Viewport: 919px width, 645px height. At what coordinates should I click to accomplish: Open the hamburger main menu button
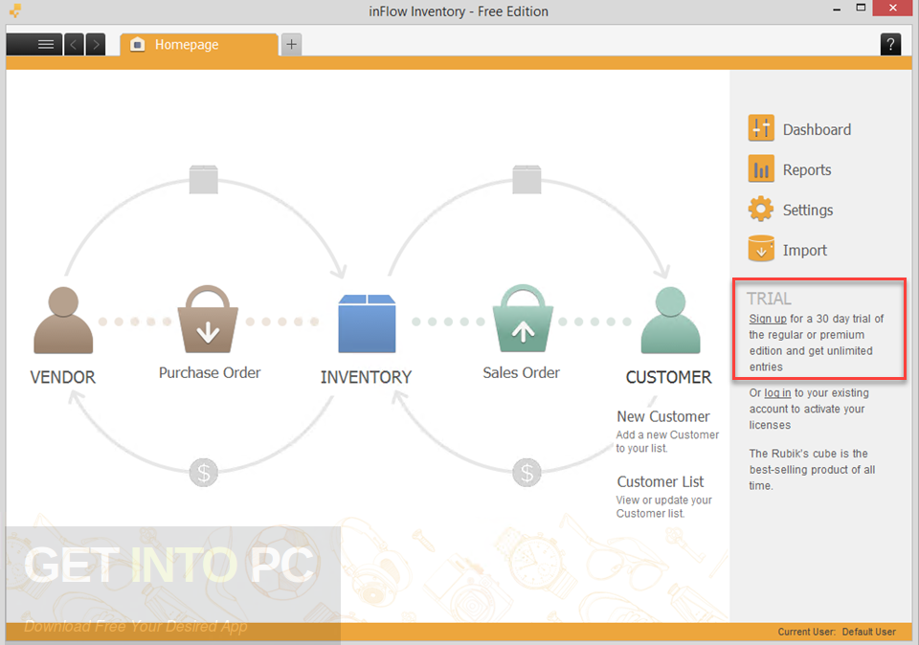point(34,45)
